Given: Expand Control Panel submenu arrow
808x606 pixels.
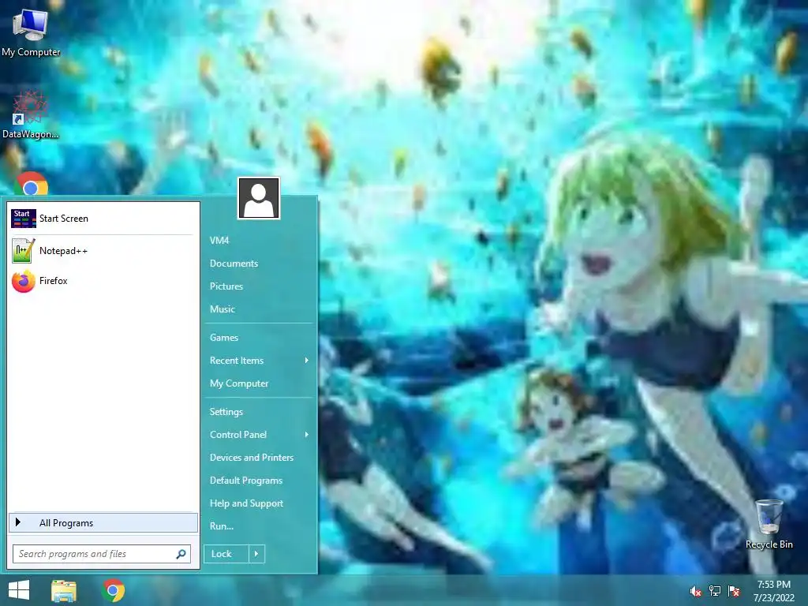Looking at the screenshot, I should pos(307,435).
